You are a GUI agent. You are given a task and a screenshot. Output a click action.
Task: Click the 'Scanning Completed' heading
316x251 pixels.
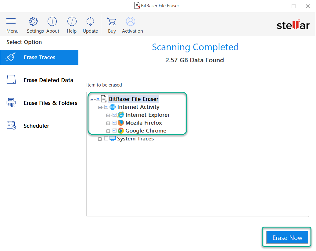[195, 47]
